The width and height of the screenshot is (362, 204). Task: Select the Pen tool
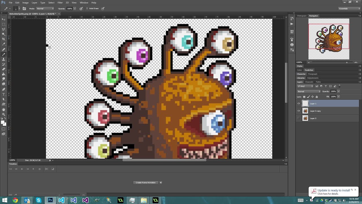pos(3,89)
